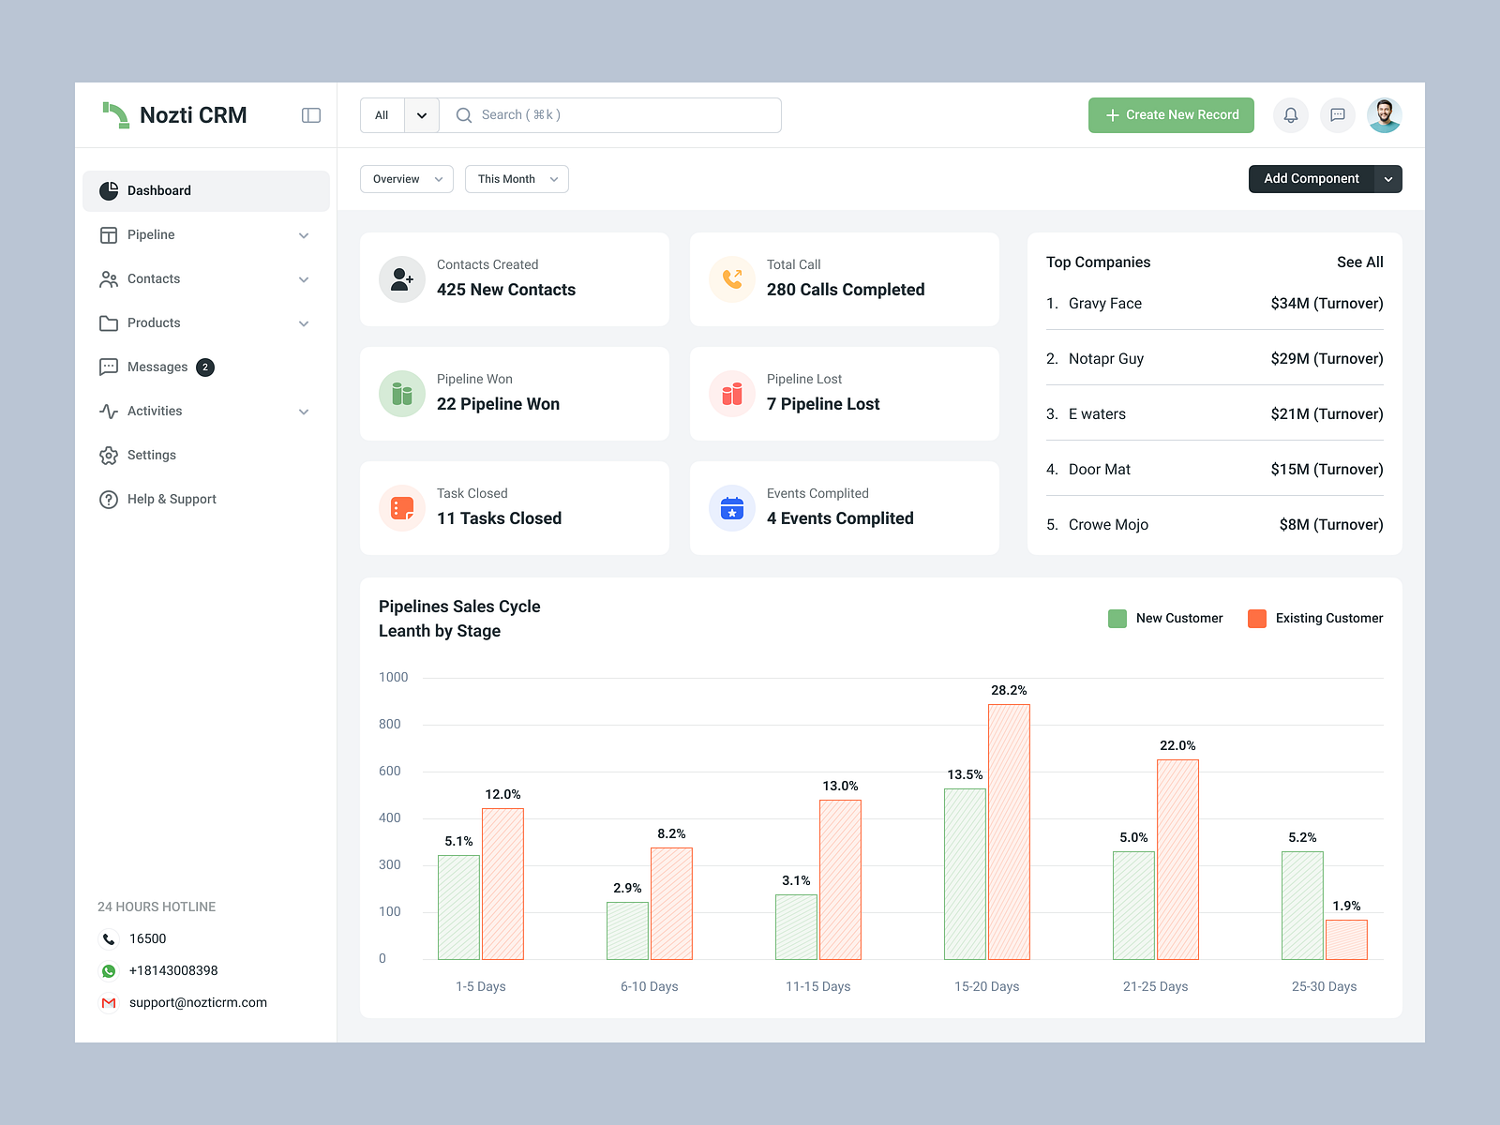The image size is (1500, 1125).
Task: Click the Task Closed orange icon
Action: [402, 508]
